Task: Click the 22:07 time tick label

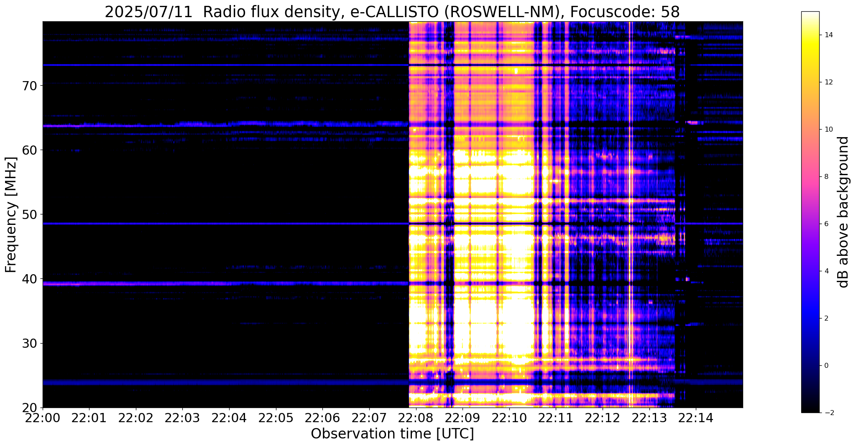Action: [x=369, y=418]
